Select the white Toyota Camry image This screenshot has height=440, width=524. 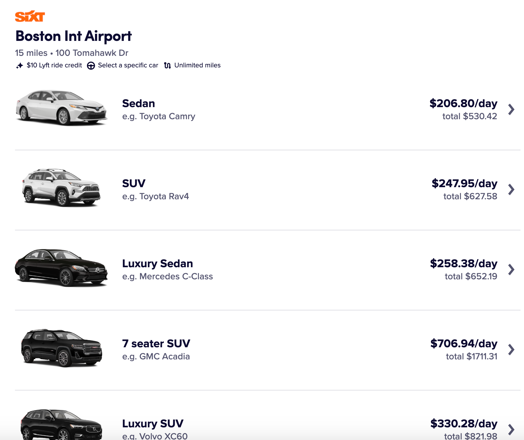61,108
